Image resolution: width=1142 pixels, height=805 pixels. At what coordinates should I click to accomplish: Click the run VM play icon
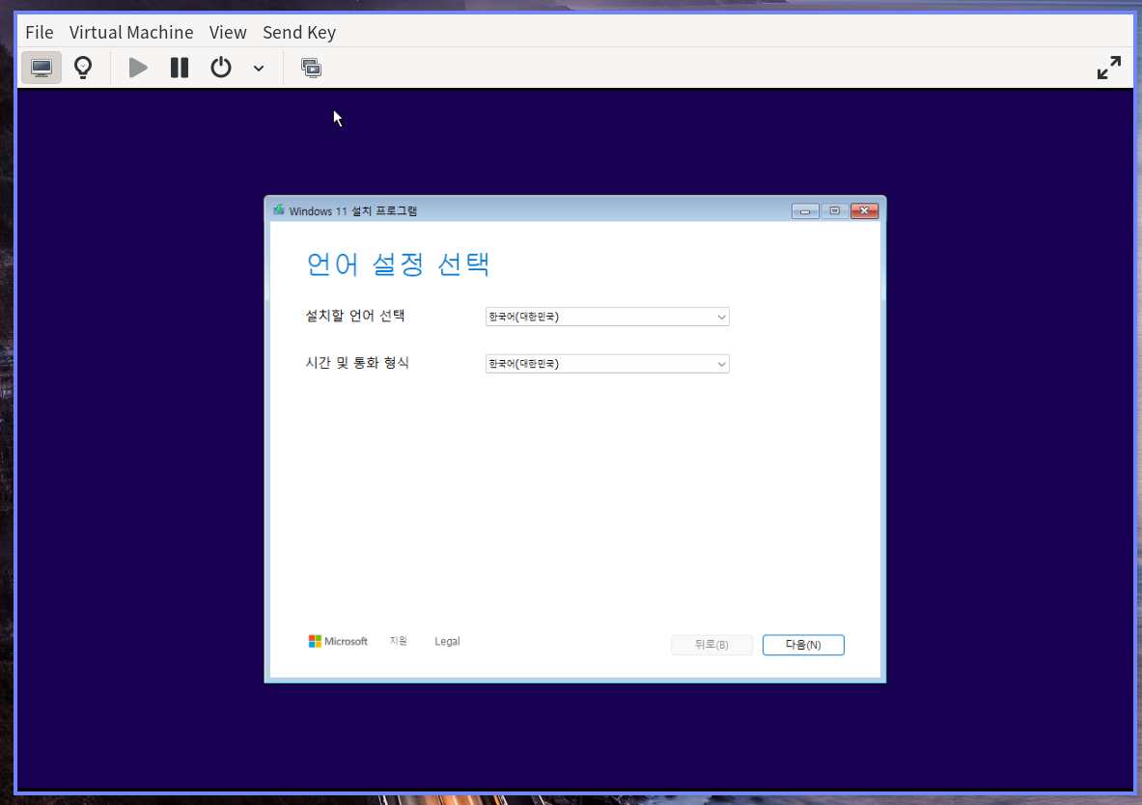click(x=137, y=68)
